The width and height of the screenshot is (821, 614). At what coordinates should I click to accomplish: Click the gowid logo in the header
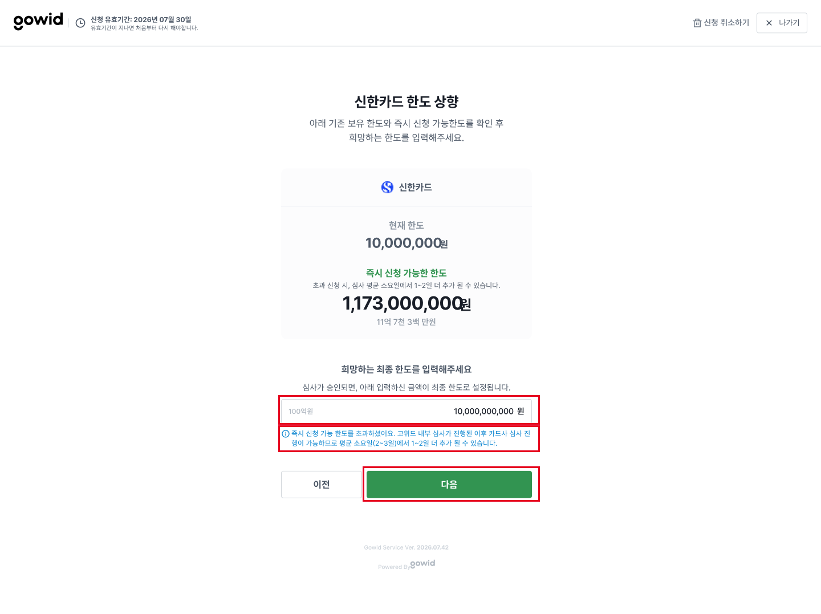point(38,21)
